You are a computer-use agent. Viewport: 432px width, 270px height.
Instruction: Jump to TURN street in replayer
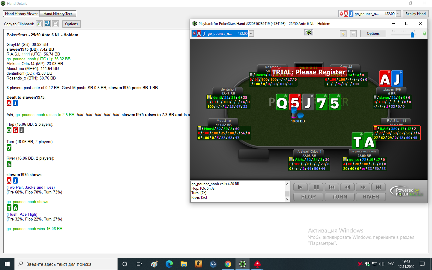[340, 197]
